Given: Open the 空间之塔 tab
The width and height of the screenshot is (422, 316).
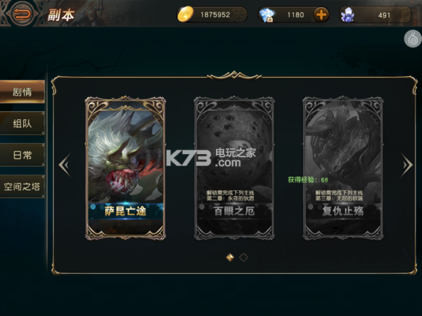Looking at the screenshot, I should pyautogui.click(x=22, y=186).
